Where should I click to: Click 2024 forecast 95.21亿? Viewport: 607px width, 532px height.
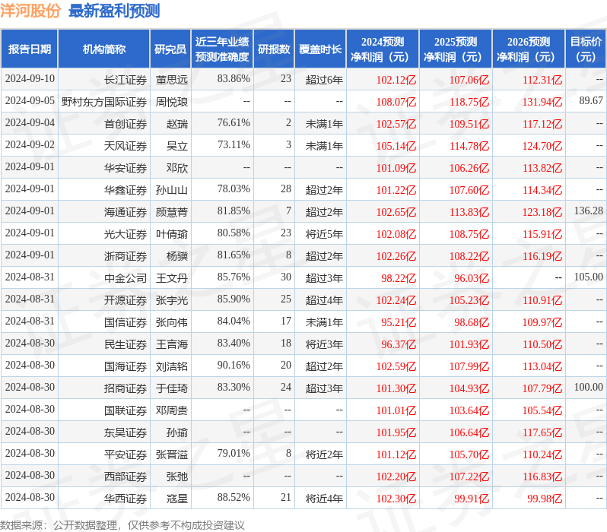pos(399,322)
